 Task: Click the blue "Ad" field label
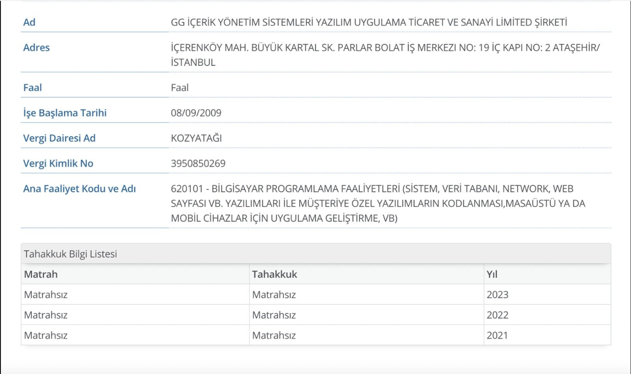coord(29,22)
